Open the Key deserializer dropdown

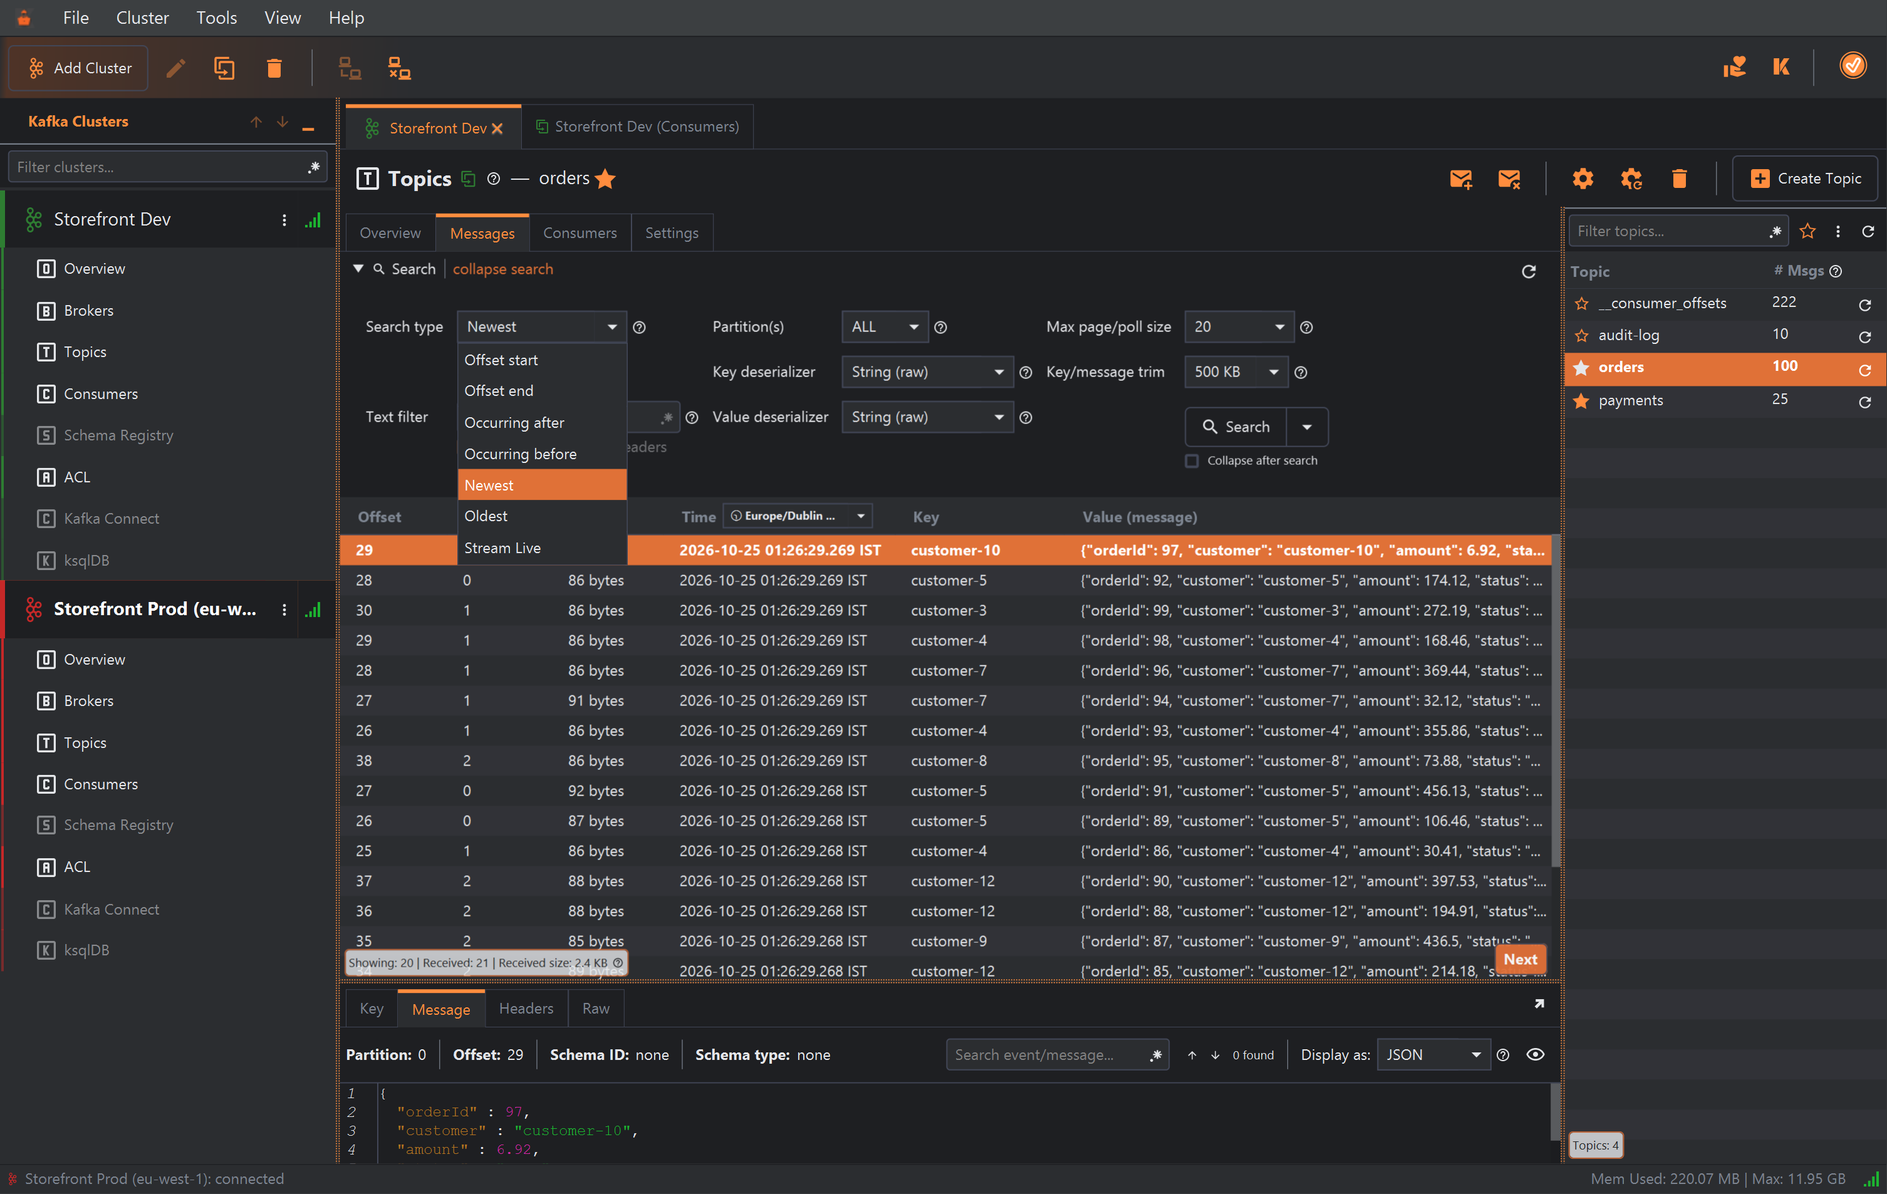[927, 371]
